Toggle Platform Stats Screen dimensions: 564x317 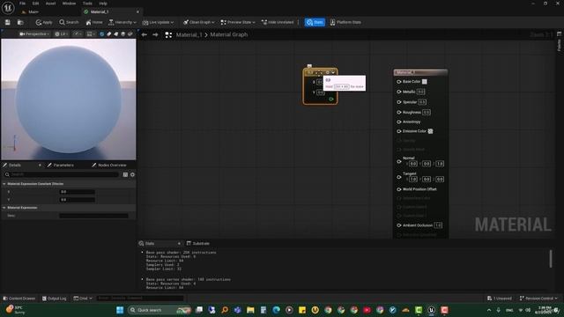[345, 22]
